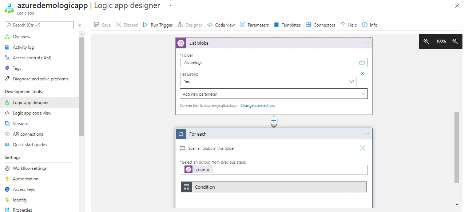Screen dimensions: 469x212
Task: Open the Templates gallery
Action: click(287, 25)
